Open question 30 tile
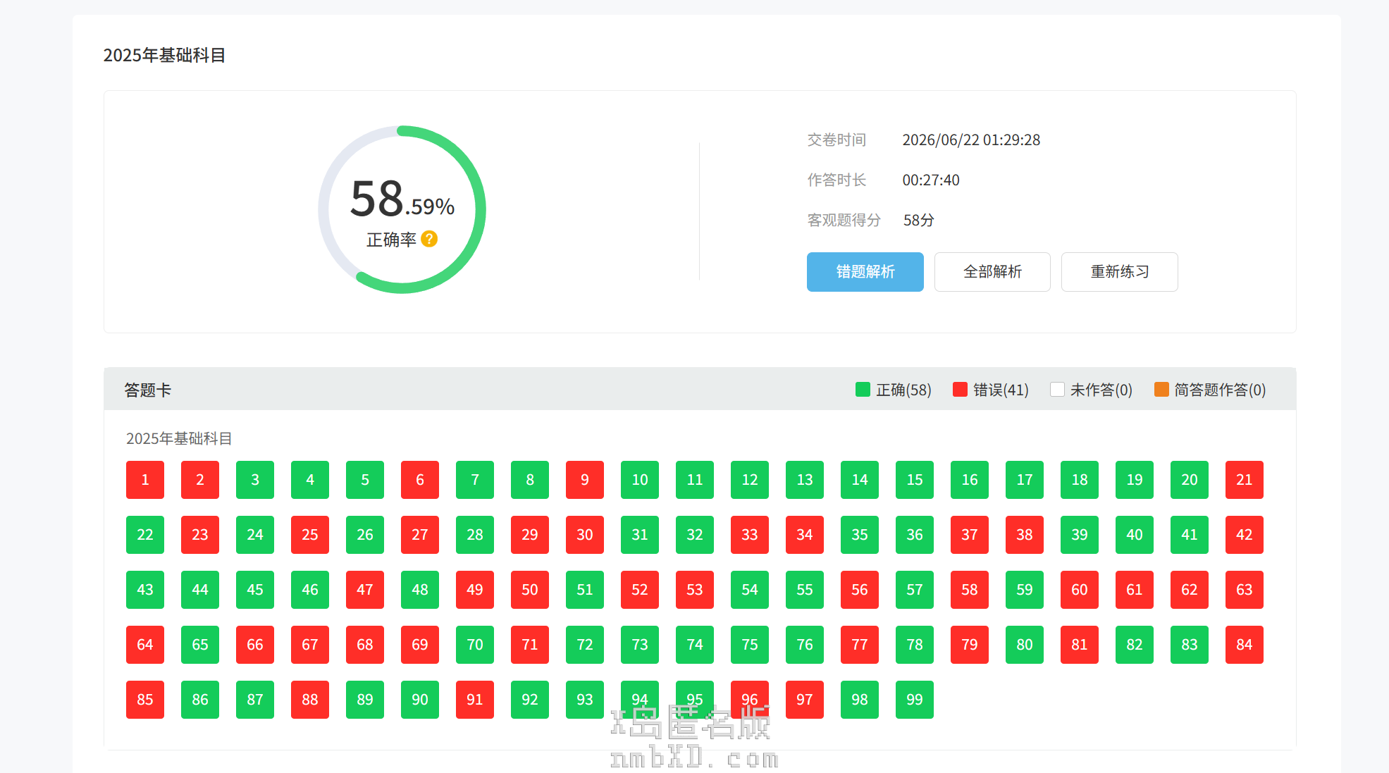 tap(585, 535)
